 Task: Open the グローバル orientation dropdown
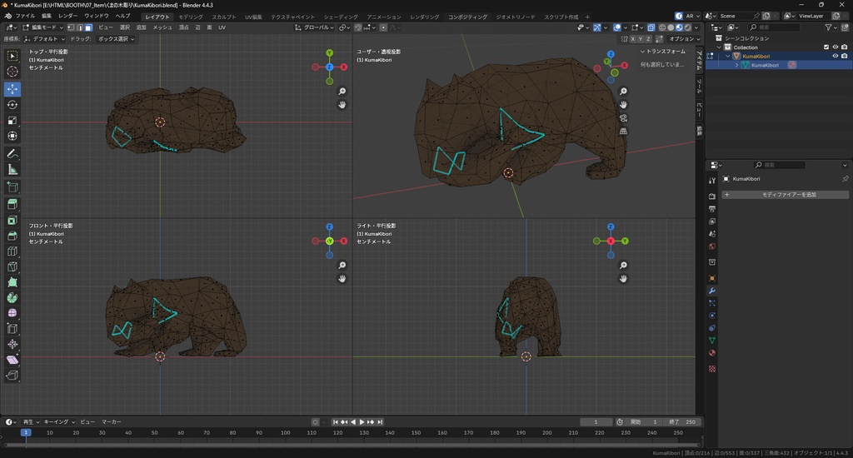pyautogui.click(x=317, y=27)
